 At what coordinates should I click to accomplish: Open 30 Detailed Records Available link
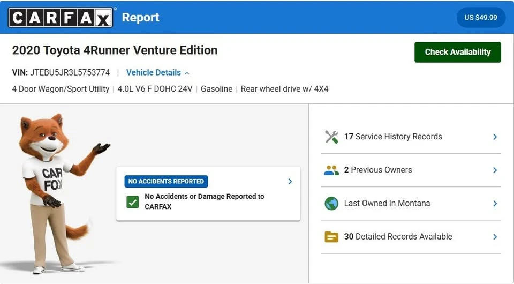[398, 236]
